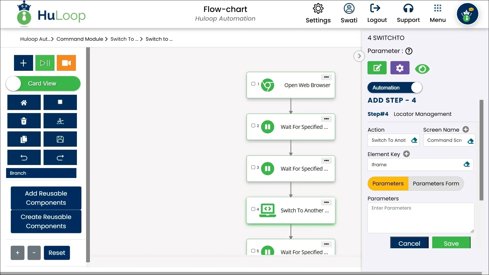Image resolution: width=489 pixels, height=275 pixels.
Task: Click the trash delete icon in sidebar
Action: [x=24, y=121]
